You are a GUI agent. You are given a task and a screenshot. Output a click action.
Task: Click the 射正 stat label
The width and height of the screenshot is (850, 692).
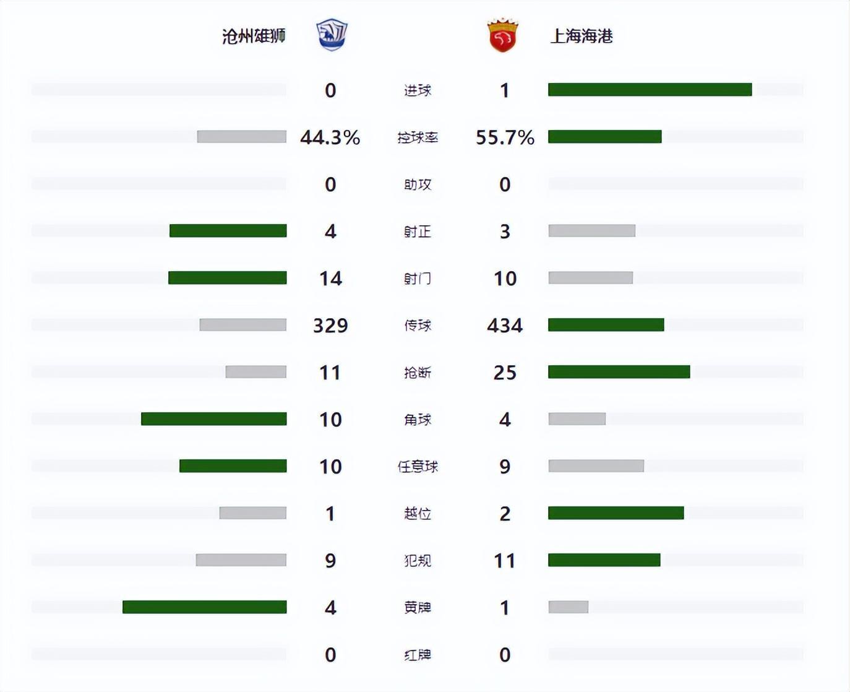[418, 231]
